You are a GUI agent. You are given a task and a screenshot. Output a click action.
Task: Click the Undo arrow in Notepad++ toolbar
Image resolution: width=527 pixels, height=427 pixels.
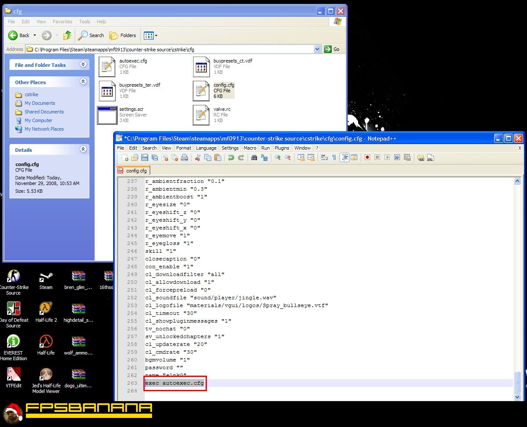point(231,158)
